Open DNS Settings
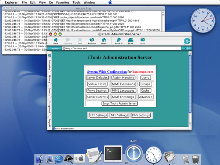Screen dimensions: 220x165 141,115
